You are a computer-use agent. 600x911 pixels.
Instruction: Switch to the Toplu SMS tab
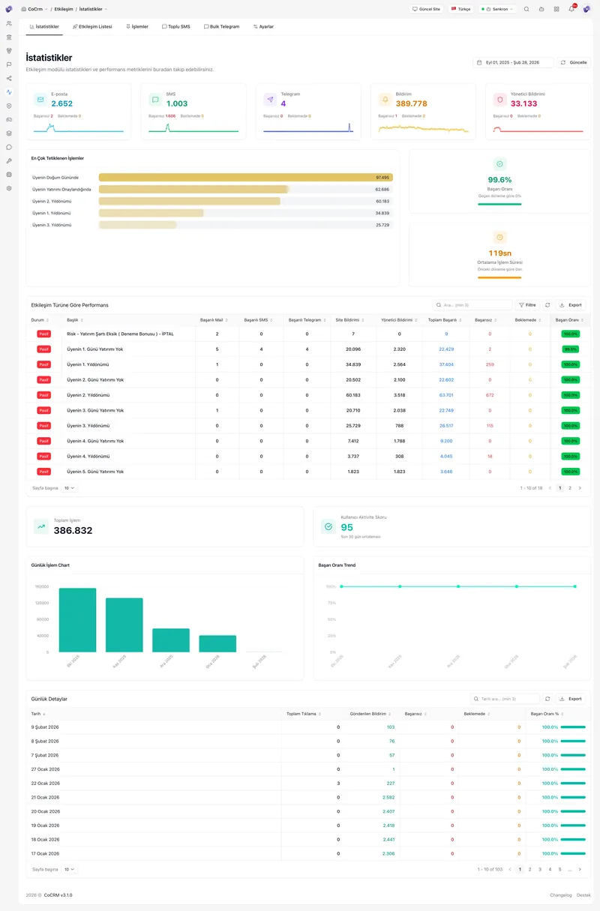(x=176, y=26)
